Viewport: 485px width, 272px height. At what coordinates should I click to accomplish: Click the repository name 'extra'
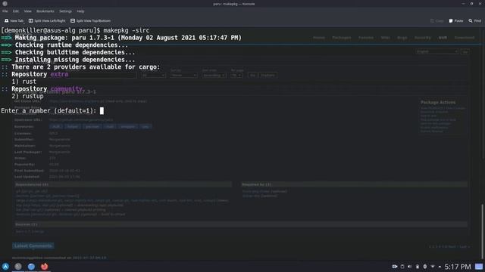[x=59, y=74]
